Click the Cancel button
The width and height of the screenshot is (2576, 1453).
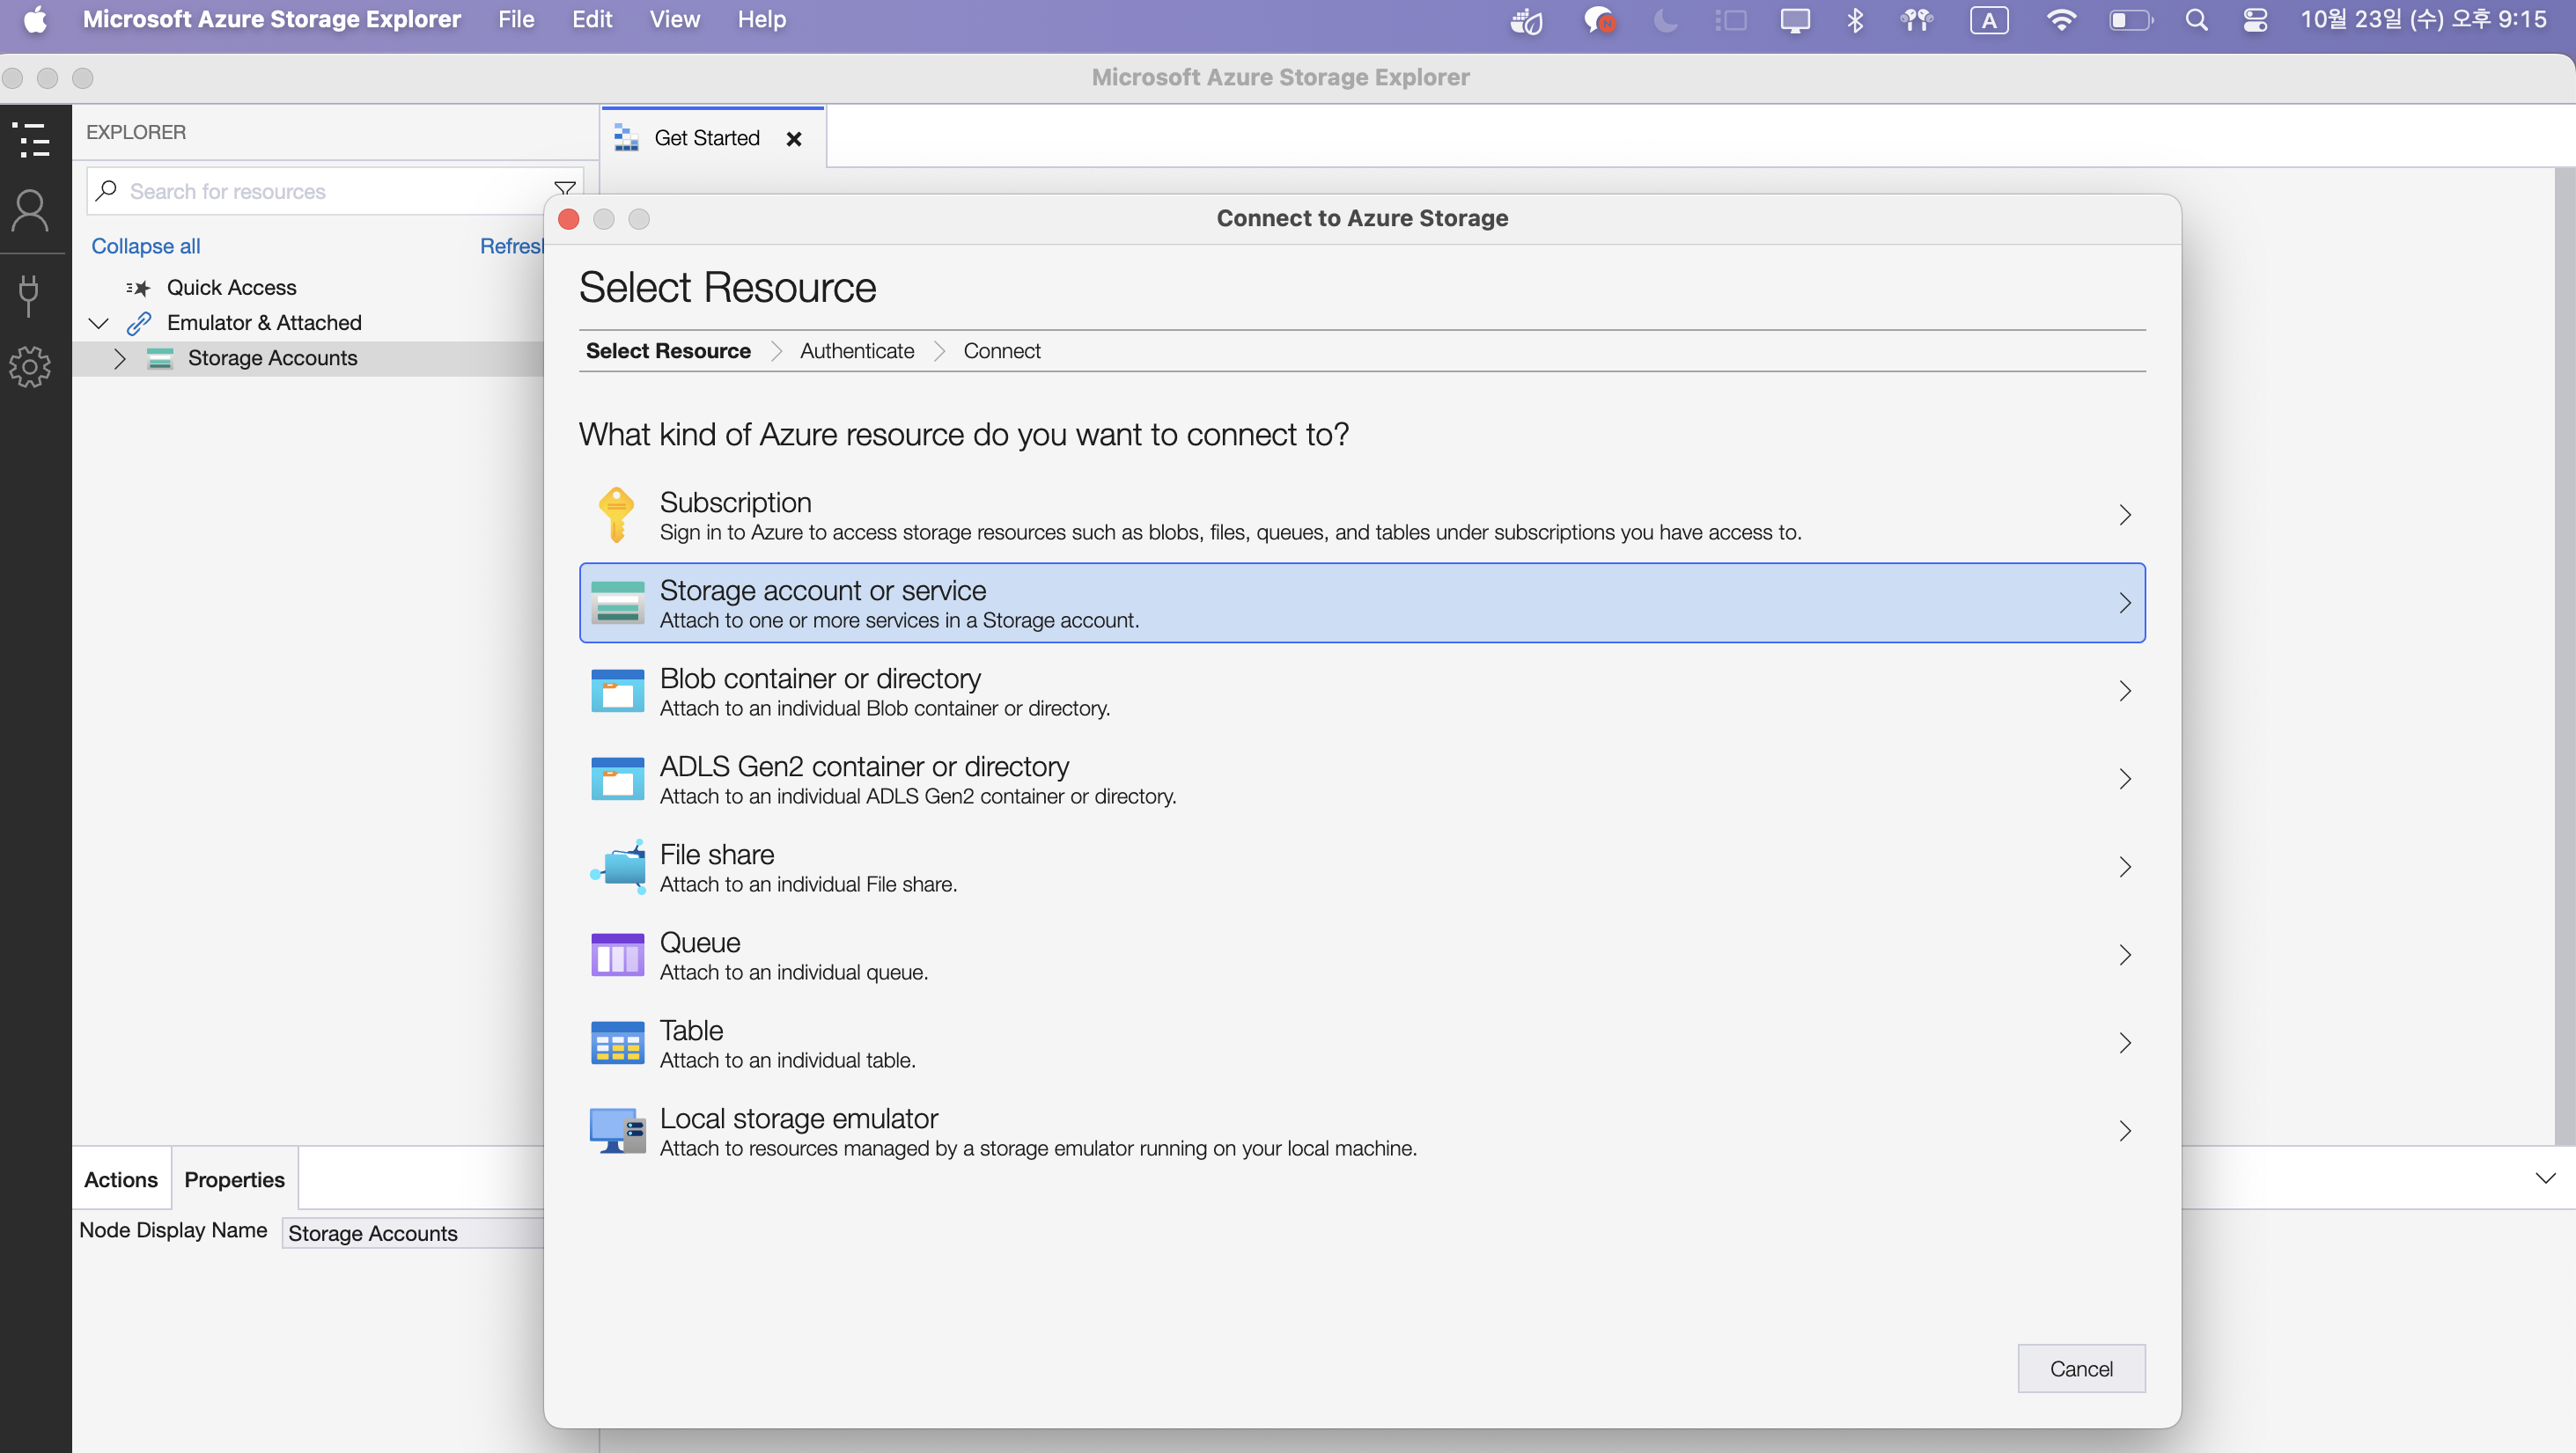coord(2080,1369)
